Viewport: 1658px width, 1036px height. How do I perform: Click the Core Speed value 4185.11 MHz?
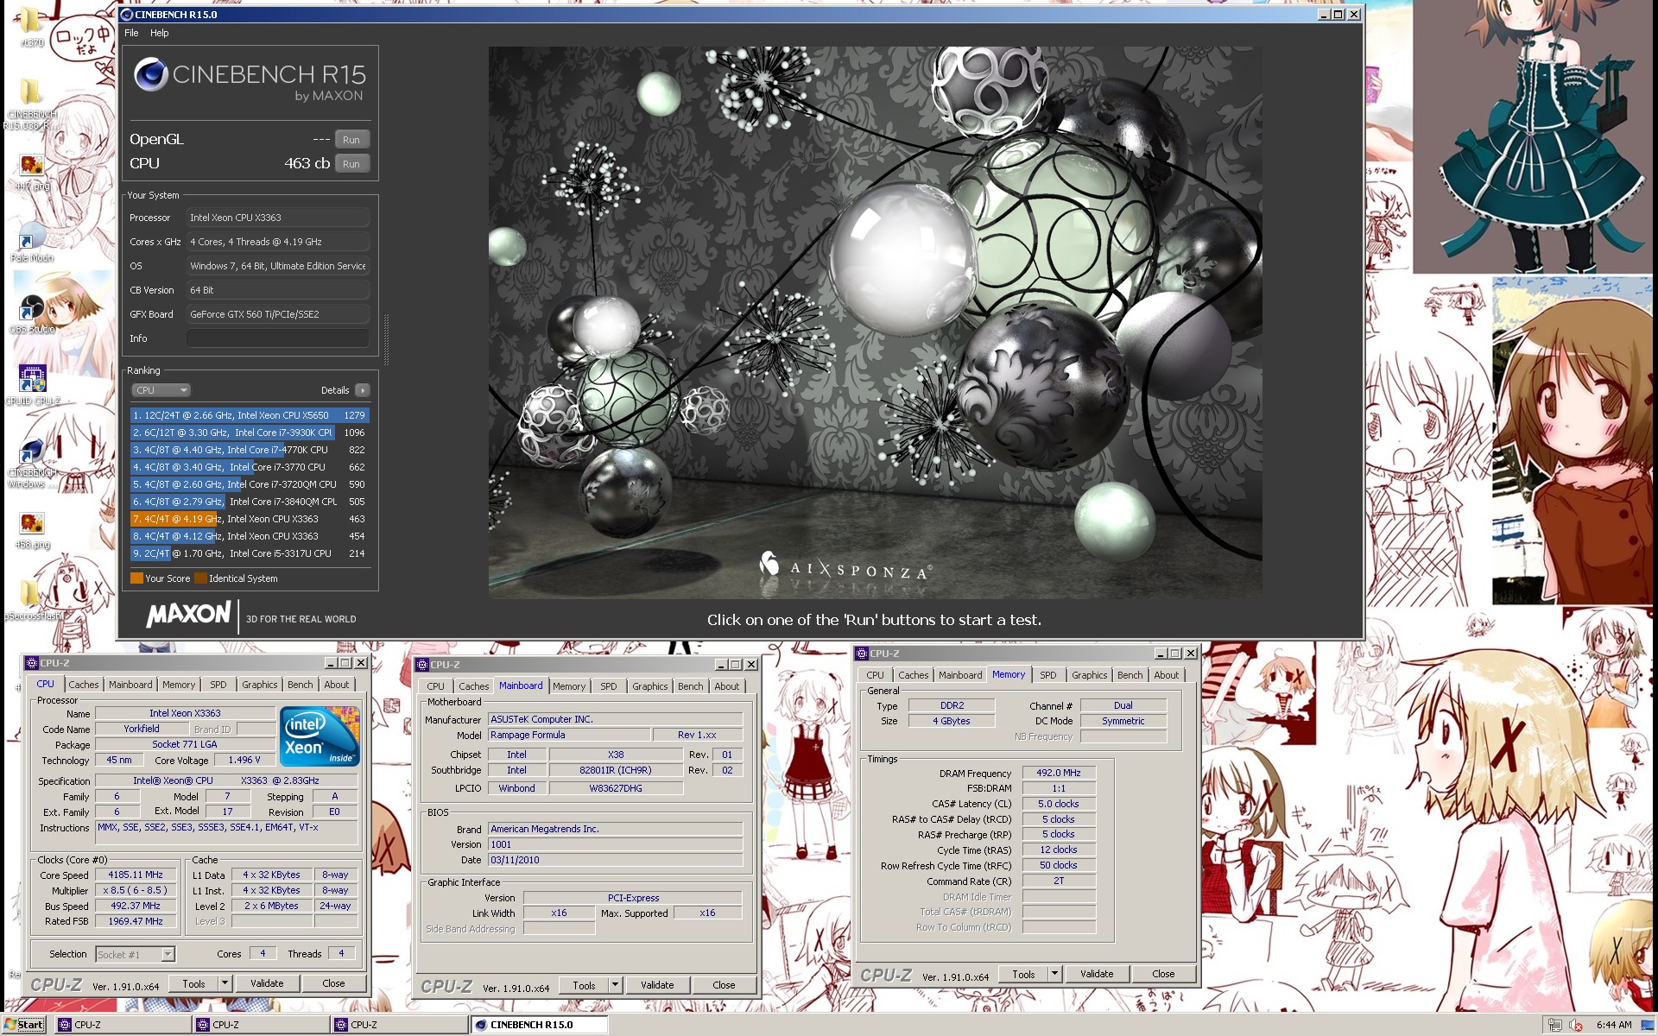click(x=136, y=875)
